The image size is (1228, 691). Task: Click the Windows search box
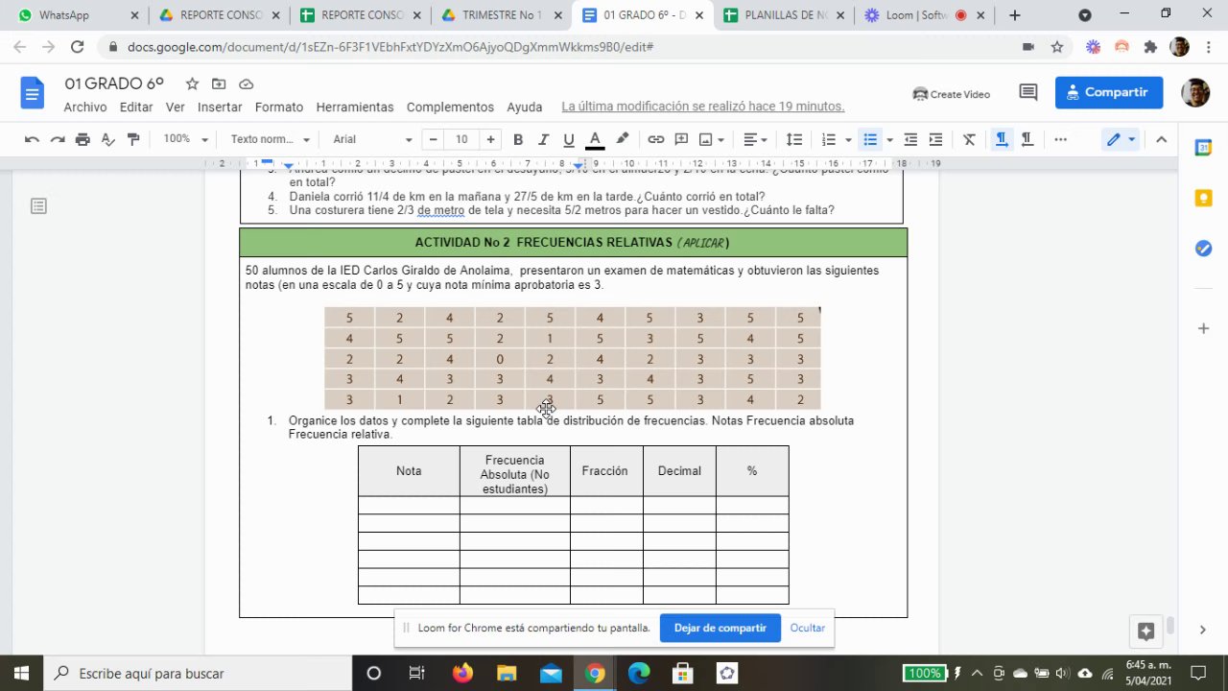pos(198,673)
